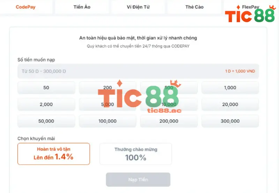Switch to the CodePay tab
Image resolution: width=279 pixels, height=193 pixels.
pos(25,7)
